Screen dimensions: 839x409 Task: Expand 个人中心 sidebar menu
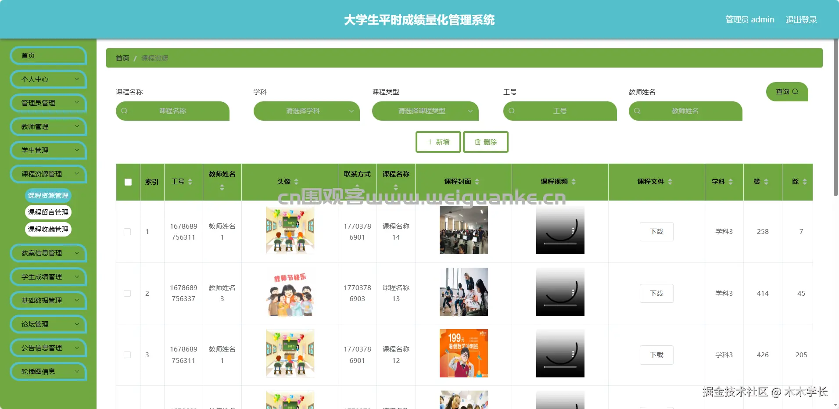click(48, 79)
